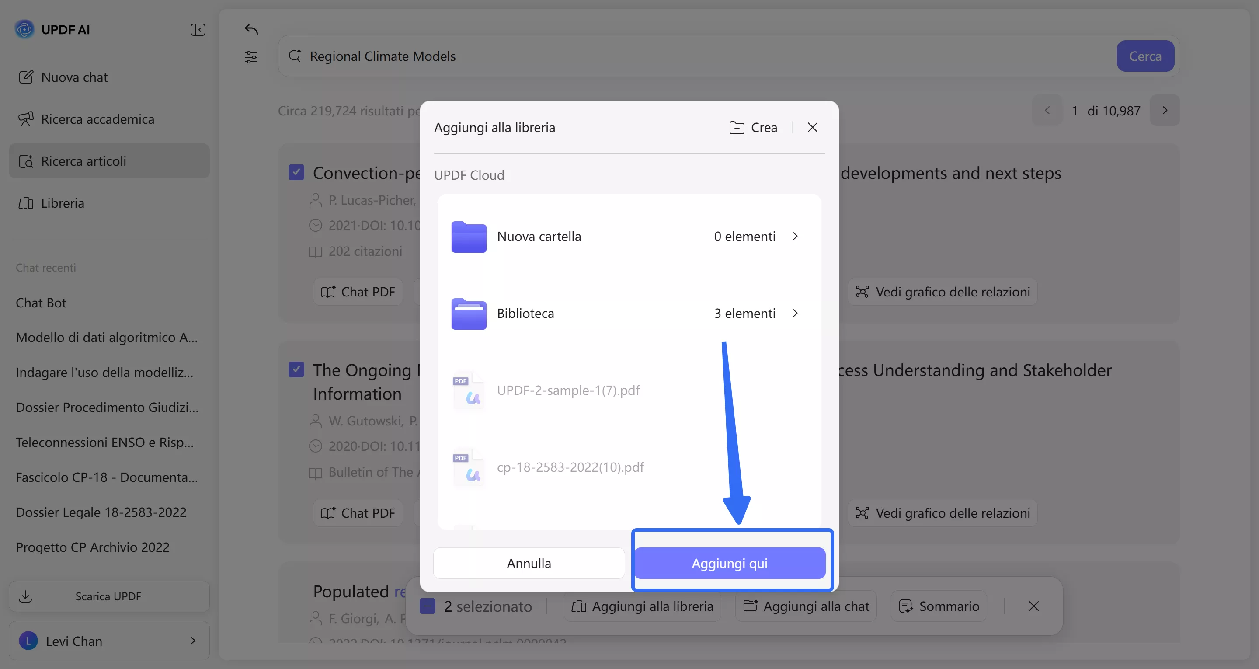This screenshot has height=669, width=1259.
Task: Expand the Nuova cartella folder
Action: [795, 236]
